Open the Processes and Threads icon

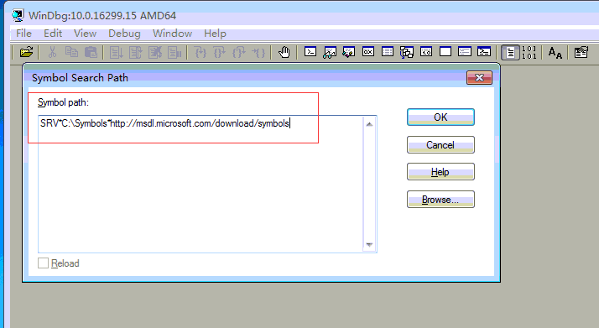click(x=465, y=51)
